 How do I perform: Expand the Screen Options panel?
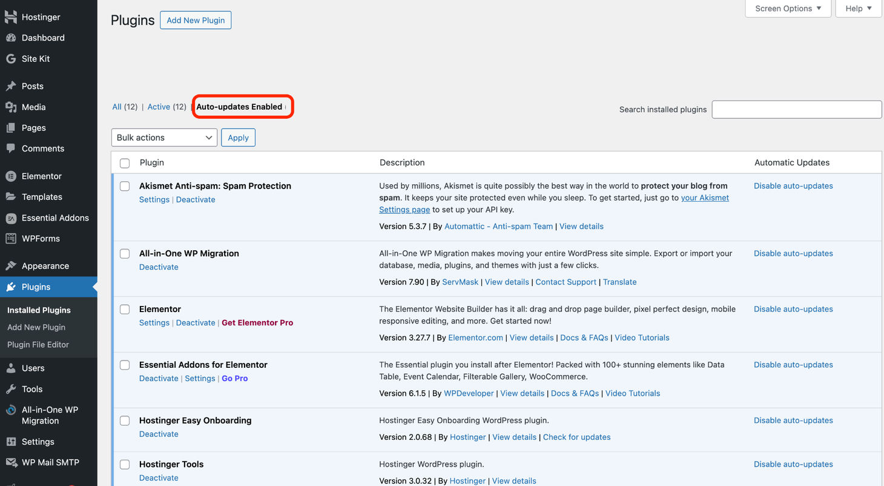coord(788,8)
